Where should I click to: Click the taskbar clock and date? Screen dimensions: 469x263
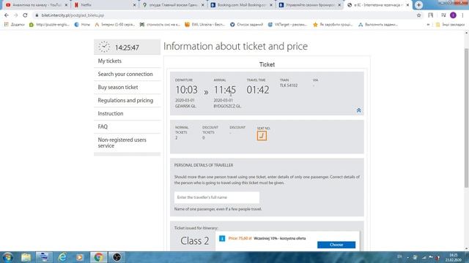(454, 257)
